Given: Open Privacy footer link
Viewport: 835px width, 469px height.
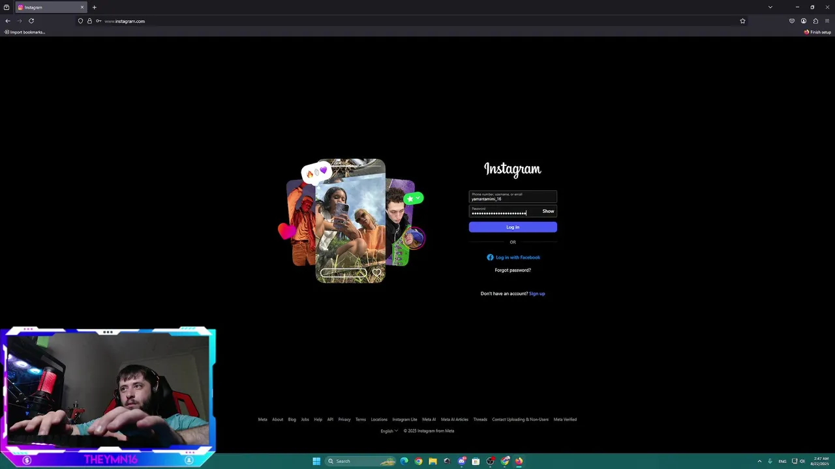Looking at the screenshot, I should coord(344,419).
